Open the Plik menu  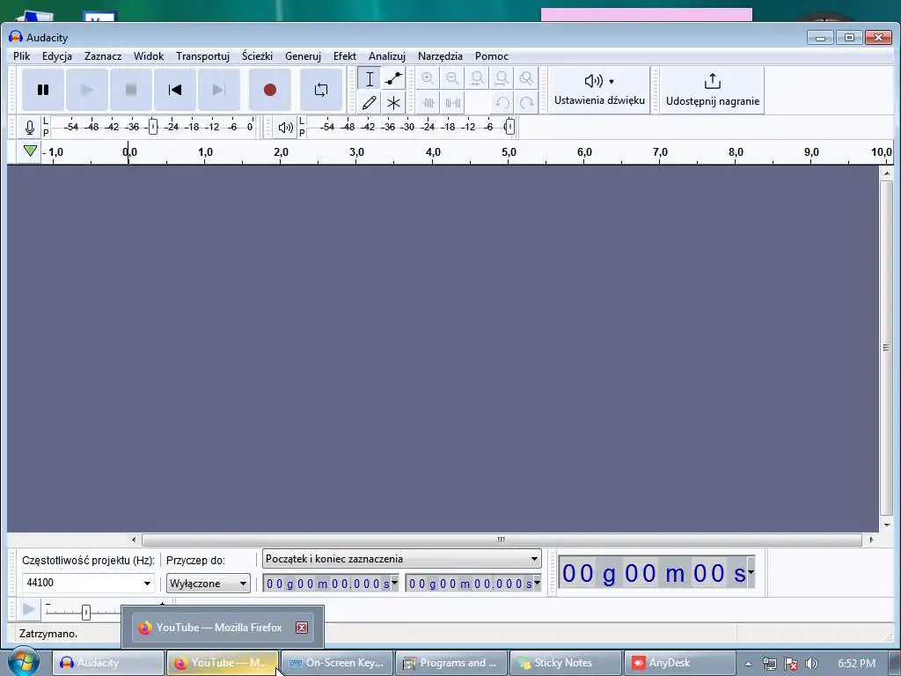22,56
